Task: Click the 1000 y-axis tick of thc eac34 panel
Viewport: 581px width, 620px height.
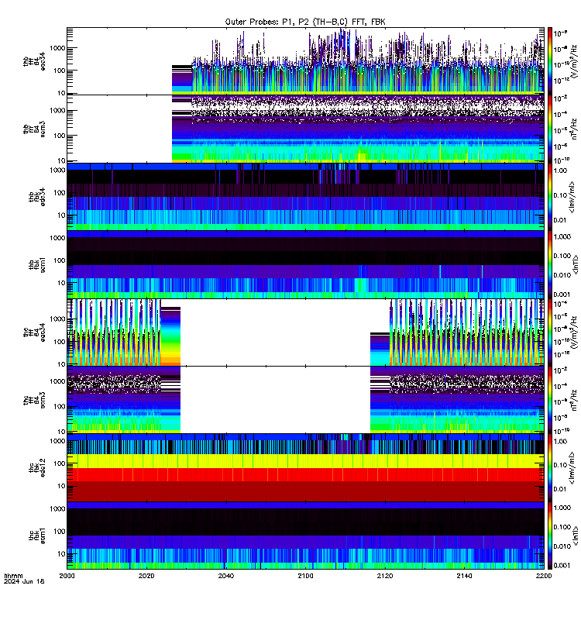Action: (57, 319)
